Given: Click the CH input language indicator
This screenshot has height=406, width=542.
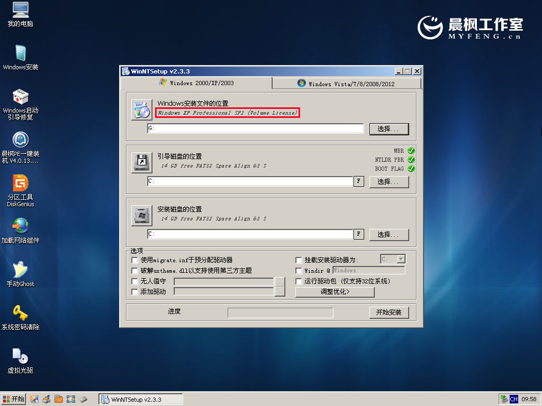Looking at the screenshot, I should [513, 399].
